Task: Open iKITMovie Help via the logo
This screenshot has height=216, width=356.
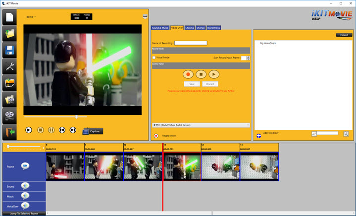Action: click(332, 15)
